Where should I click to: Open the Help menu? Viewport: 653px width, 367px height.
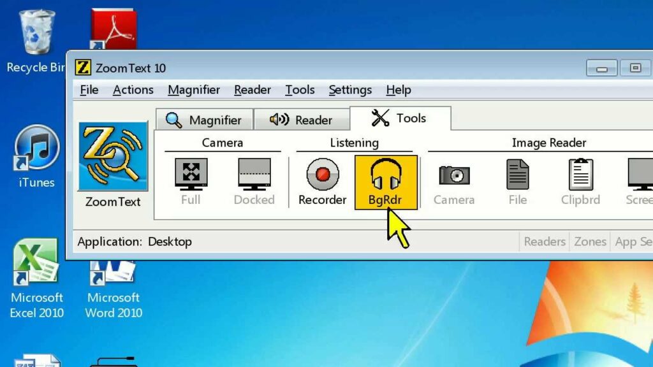[399, 90]
